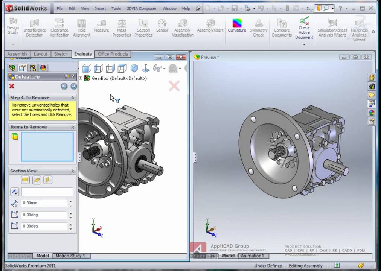Open the View menu
This screenshot has height=271, width=381.
pos(85,9)
